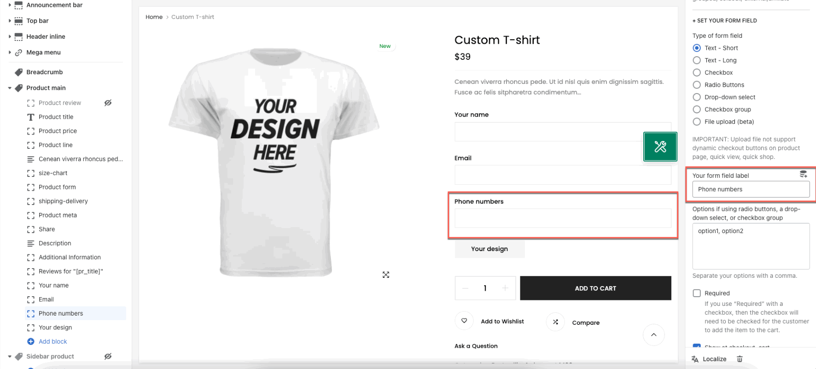This screenshot has width=816, height=369.
Task: Expand the Mega menu section
Action: tap(10, 53)
